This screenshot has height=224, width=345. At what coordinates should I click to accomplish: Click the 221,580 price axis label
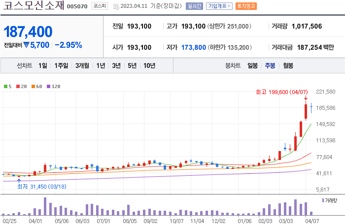(326, 92)
